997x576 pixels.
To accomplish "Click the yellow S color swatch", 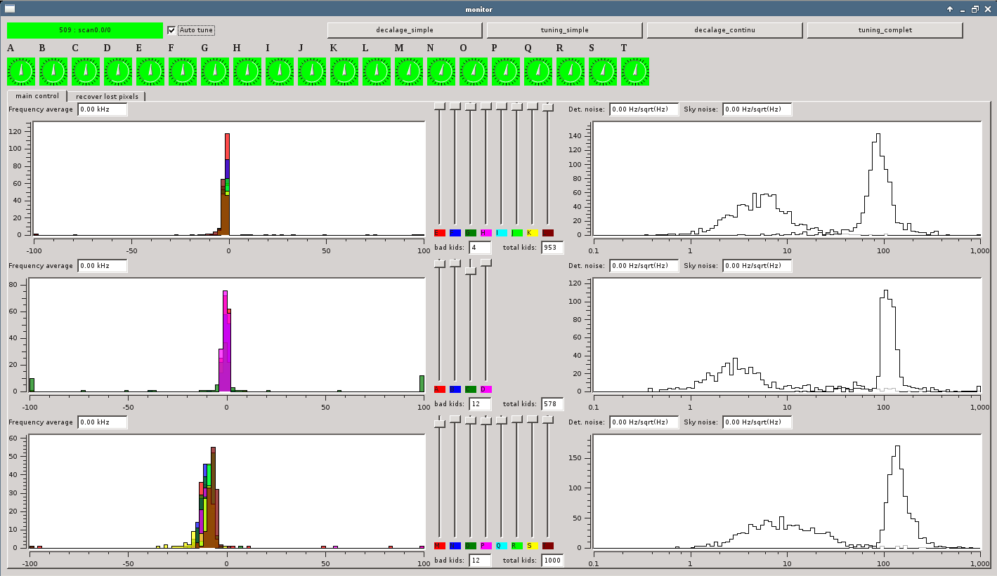I will pyautogui.click(x=532, y=546).
